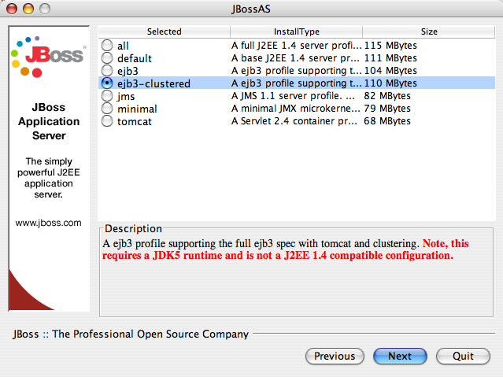The width and height of the screenshot is (503, 377).
Task: Click 'A Servlet 2.4 container pr...' description
Action: pos(294,121)
